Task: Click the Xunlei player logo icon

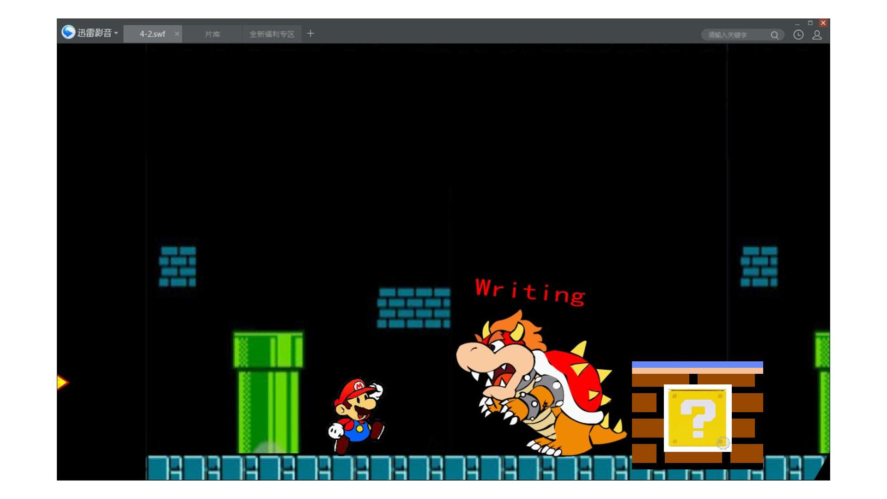Action: pos(68,32)
